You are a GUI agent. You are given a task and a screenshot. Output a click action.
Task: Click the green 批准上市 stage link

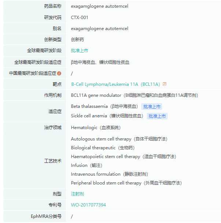tap(80, 51)
